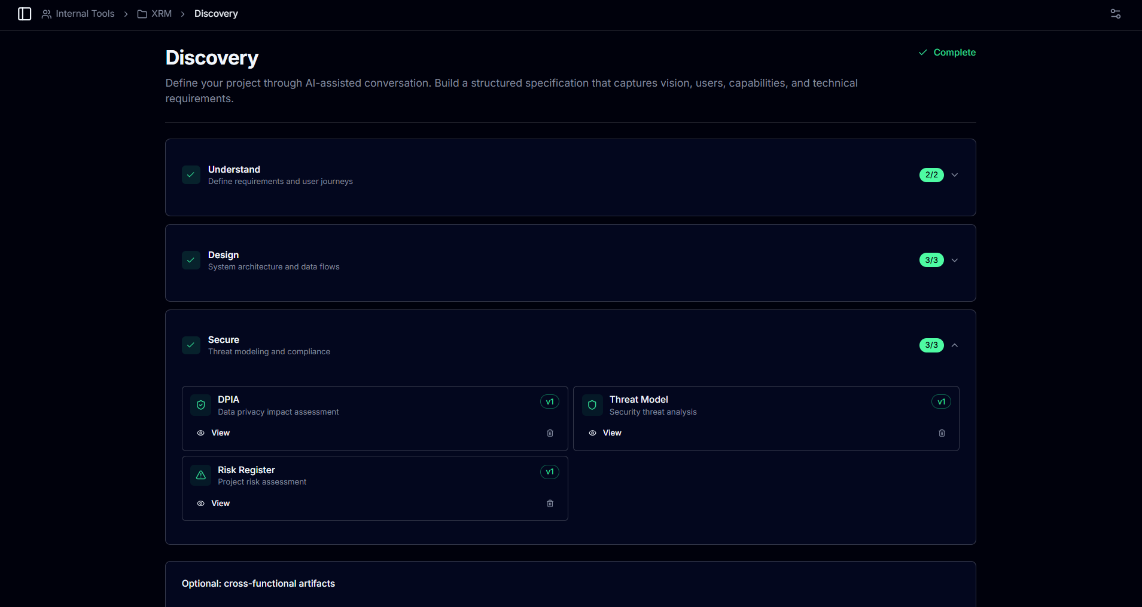Screen dimensions: 1142x607
Task: Click 'System architecture and data flows' text
Action: (274, 267)
